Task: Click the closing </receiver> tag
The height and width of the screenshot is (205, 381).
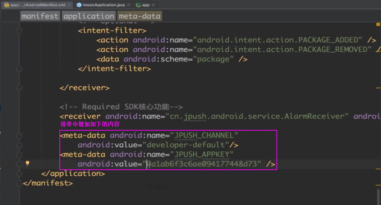Action: click(x=85, y=88)
